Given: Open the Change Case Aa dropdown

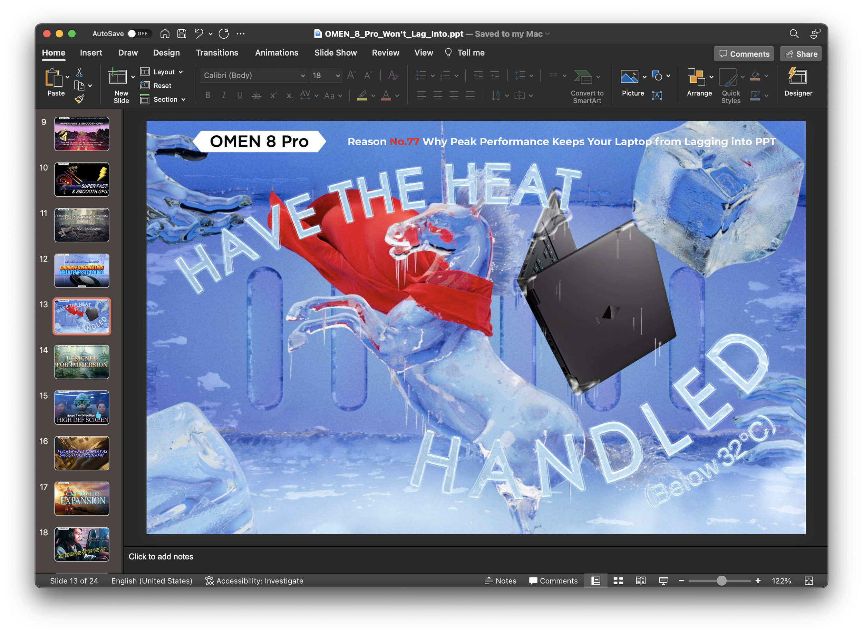Looking at the screenshot, I should coord(333,96).
